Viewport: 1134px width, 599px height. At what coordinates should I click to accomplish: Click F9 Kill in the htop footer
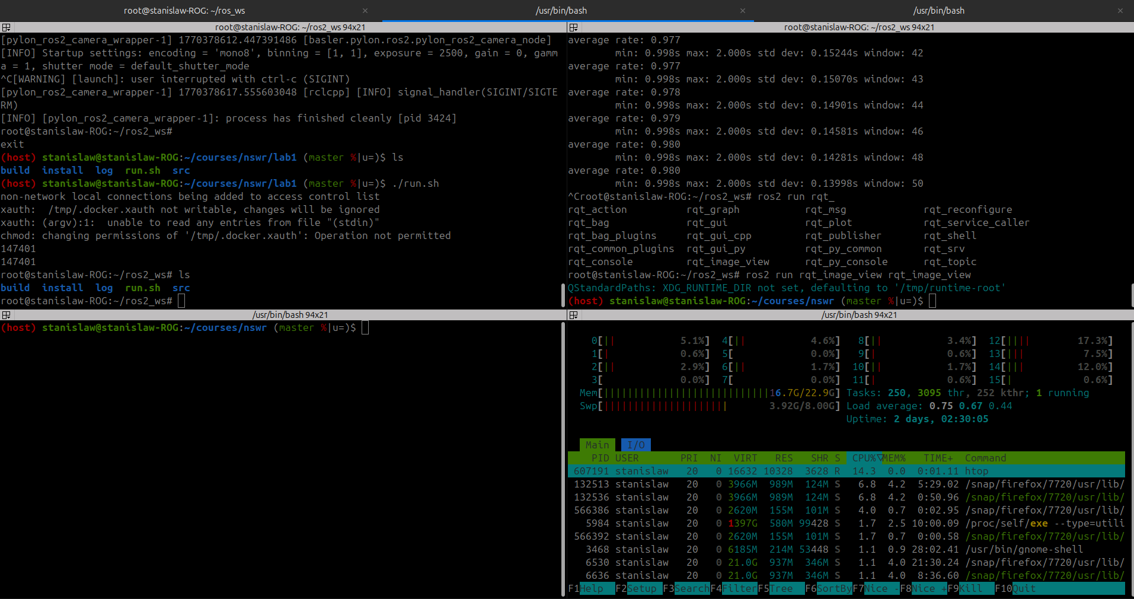pyautogui.click(x=970, y=588)
